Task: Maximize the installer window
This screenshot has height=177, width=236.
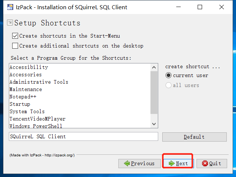Action: (200, 7)
